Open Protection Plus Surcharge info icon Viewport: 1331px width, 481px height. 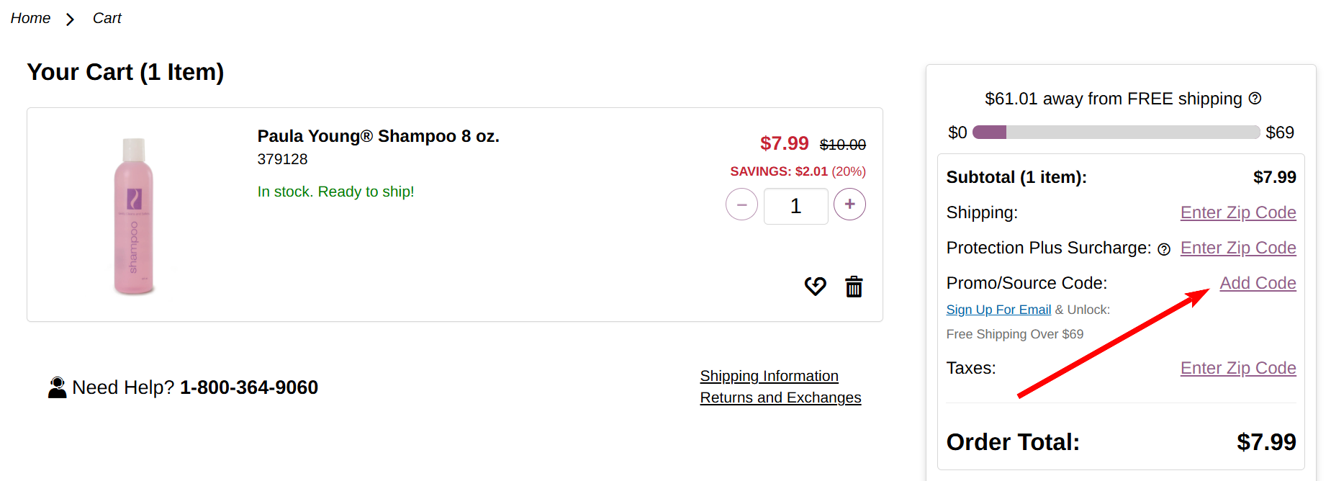pos(1164,249)
